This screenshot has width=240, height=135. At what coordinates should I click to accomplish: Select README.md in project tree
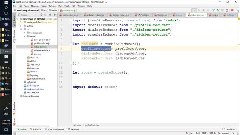[33, 93]
